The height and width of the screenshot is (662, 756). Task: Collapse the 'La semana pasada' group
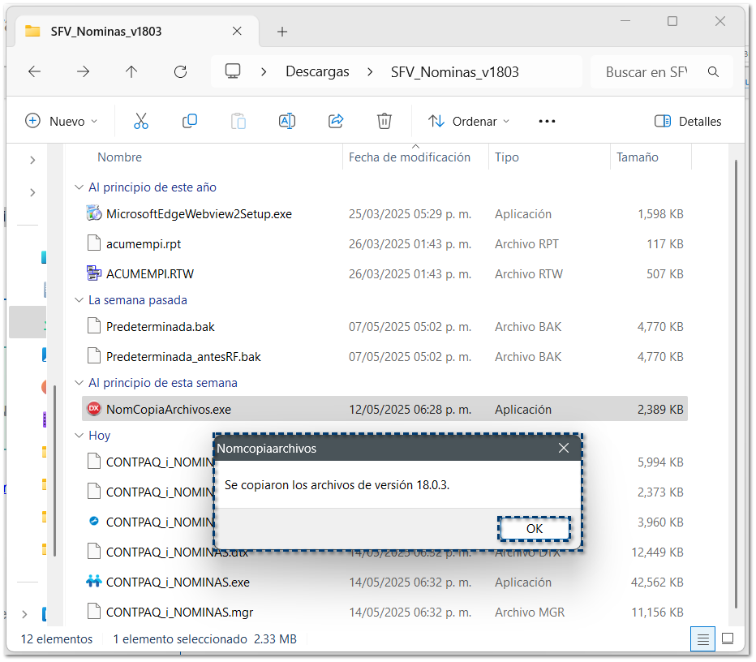(79, 300)
